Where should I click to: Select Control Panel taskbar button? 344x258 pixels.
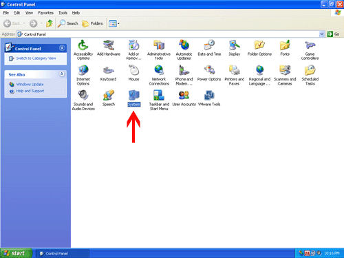tap(63, 253)
